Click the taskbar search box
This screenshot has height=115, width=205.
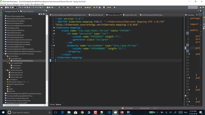pyautogui.click(x=29, y=112)
